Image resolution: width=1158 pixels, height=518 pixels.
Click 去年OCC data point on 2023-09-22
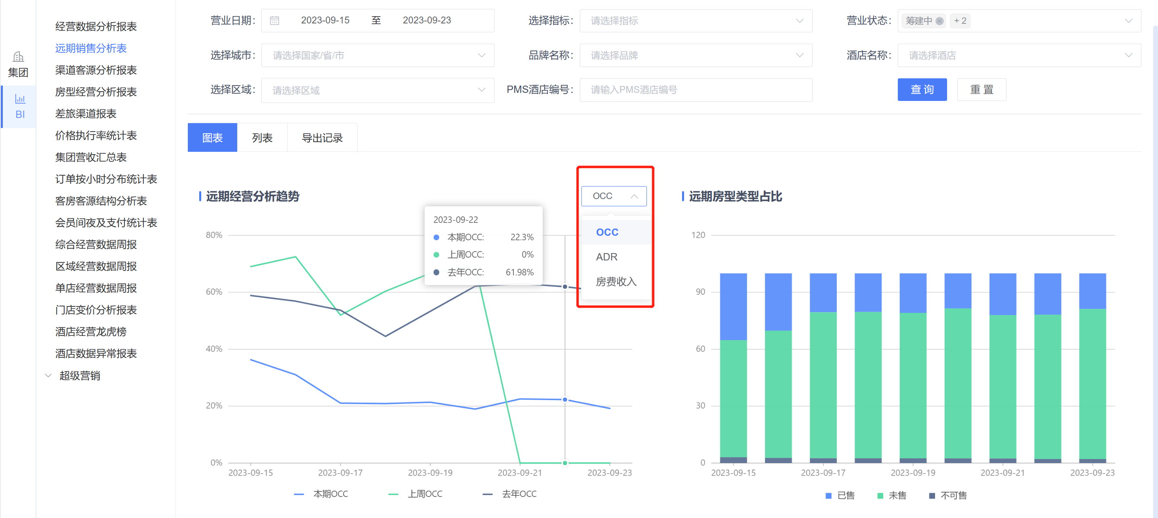pos(564,286)
